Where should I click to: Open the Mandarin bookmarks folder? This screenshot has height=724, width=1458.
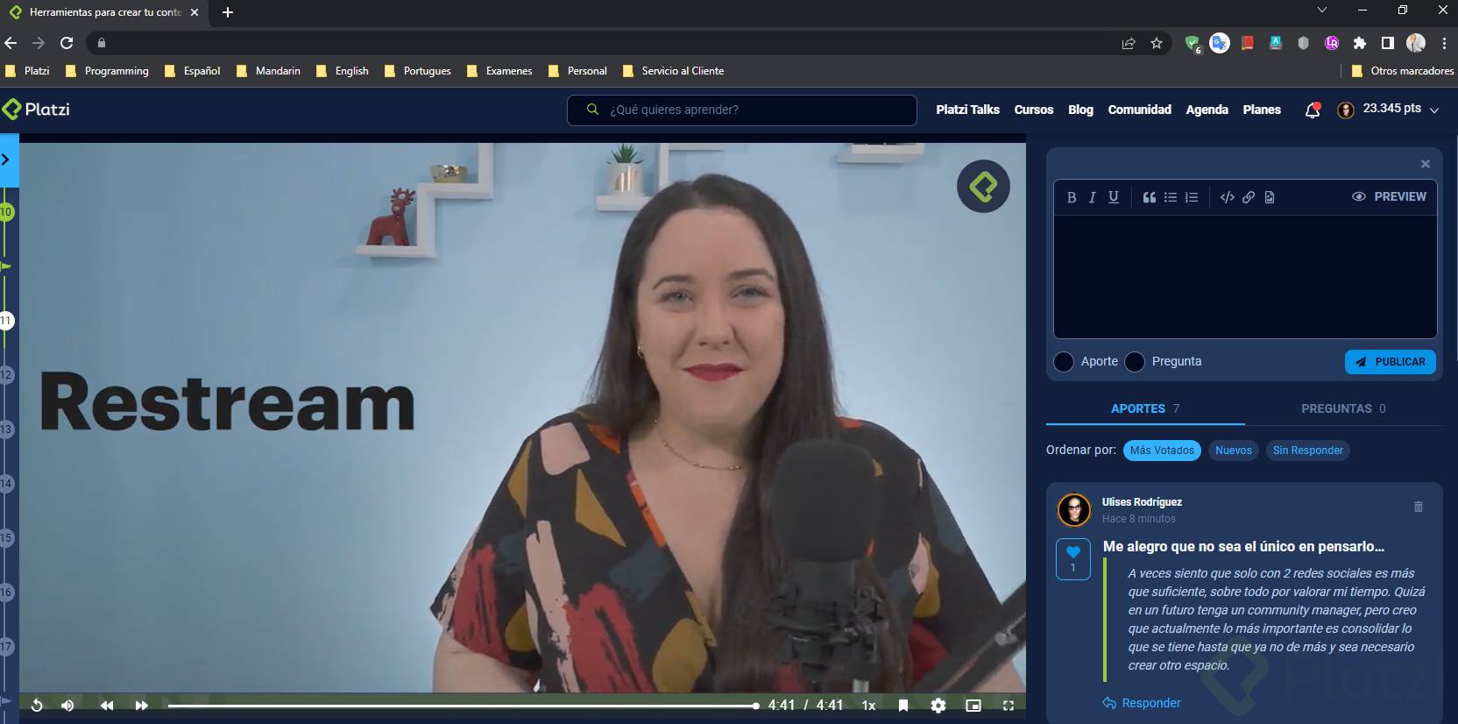pos(268,71)
